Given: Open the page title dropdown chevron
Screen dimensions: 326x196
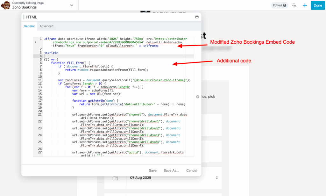Looking at the screenshot, I should pos(72,5).
